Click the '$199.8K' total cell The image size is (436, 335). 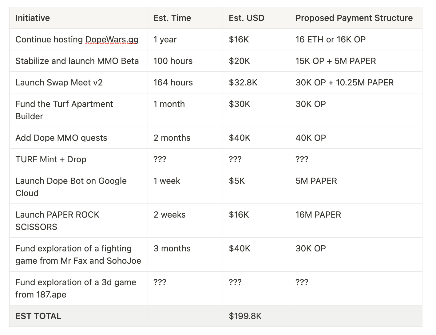coord(256,316)
